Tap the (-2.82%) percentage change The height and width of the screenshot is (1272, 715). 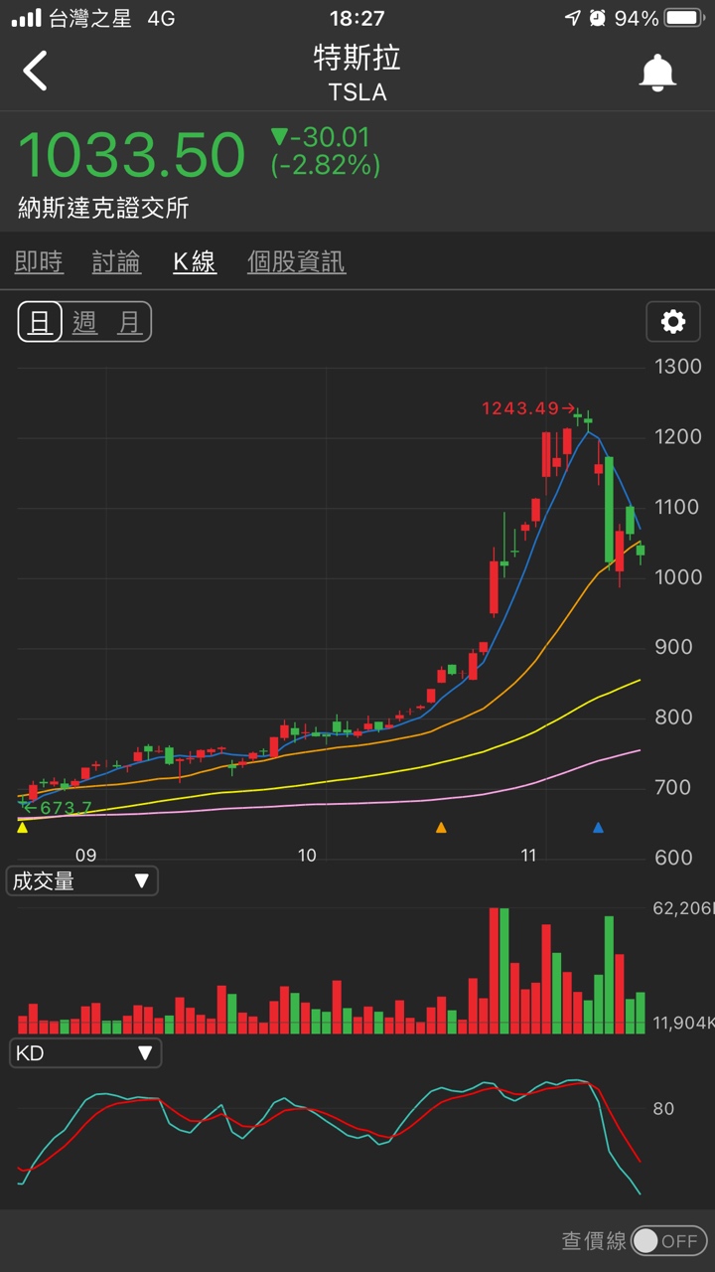point(326,165)
